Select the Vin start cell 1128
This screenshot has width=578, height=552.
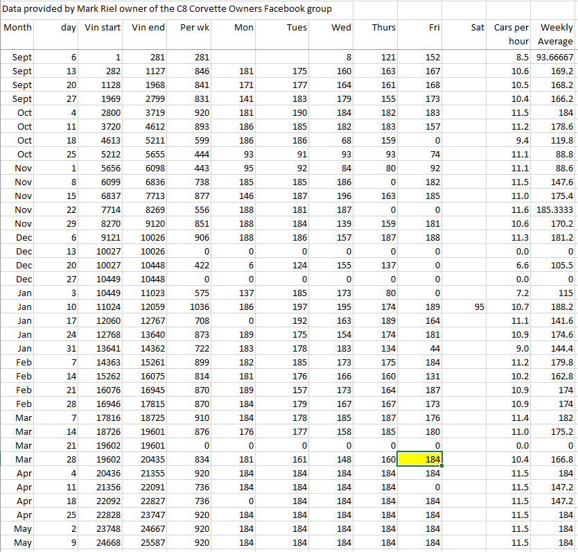(x=102, y=85)
